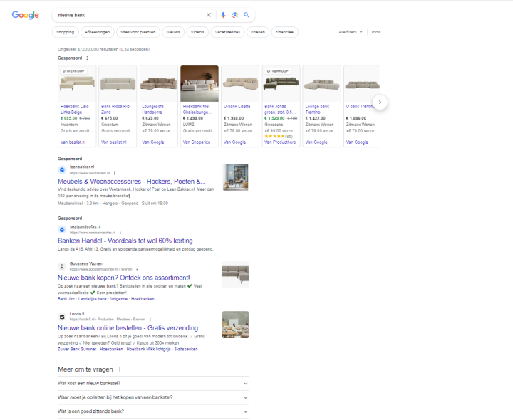Expand Waar moet je op letten question
The width and height of the screenshot is (513, 420).
tap(153, 397)
